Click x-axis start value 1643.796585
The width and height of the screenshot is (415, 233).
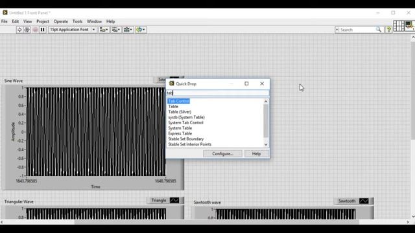tap(27, 181)
